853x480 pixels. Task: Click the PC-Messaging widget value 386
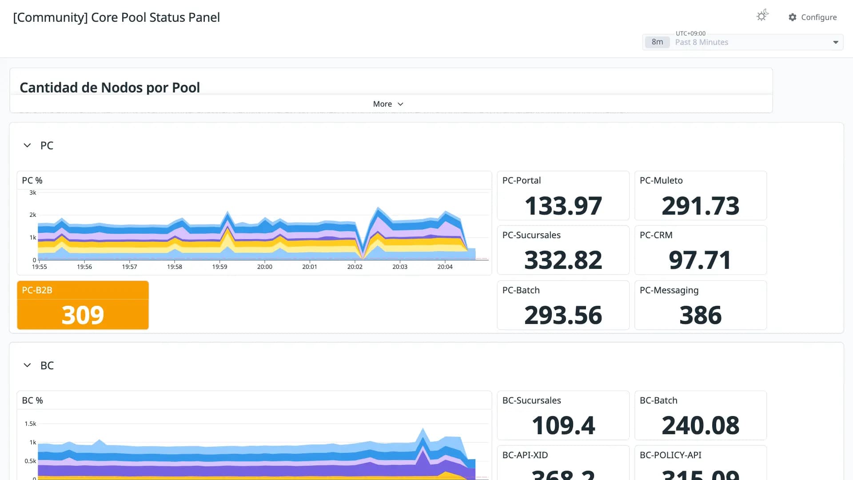point(701,315)
